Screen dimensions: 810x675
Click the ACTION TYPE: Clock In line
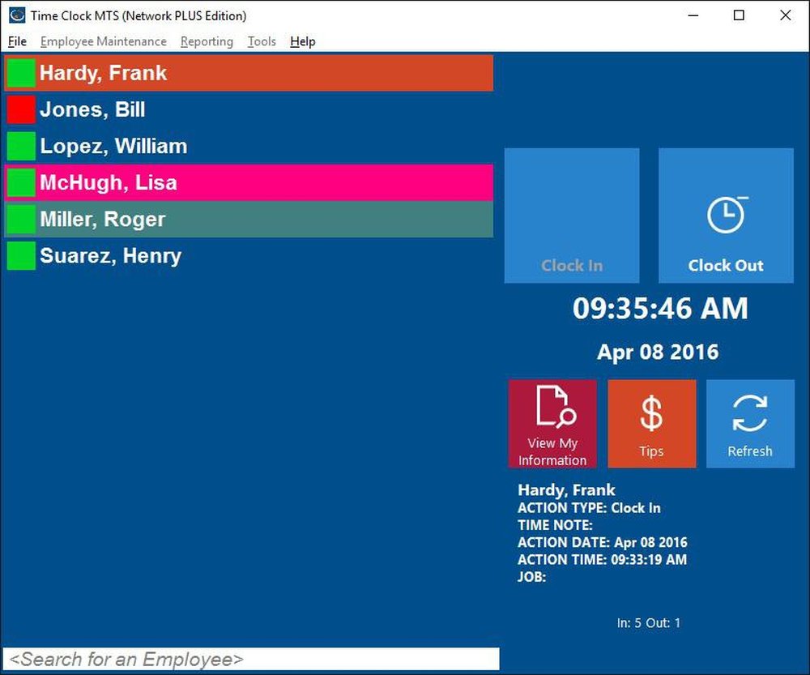click(x=589, y=508)
